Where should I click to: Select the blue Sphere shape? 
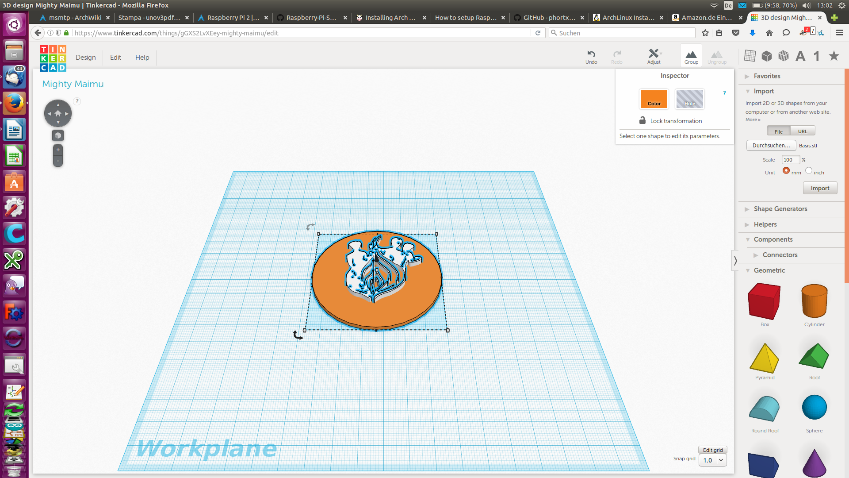tap(814, 408)
